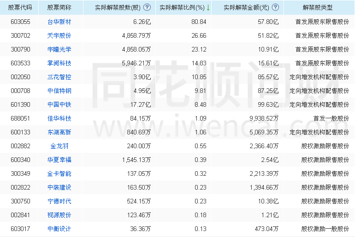Select stock code 300750
355x237 pixels.
tap(20, 201)
